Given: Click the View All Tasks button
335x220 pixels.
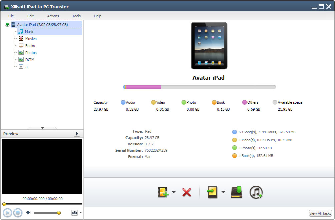Looking at the screenshot, I should (x=320, y=213).
